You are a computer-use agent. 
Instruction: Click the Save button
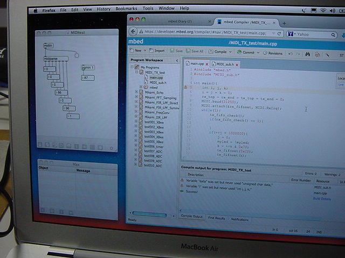pos(176,51)
